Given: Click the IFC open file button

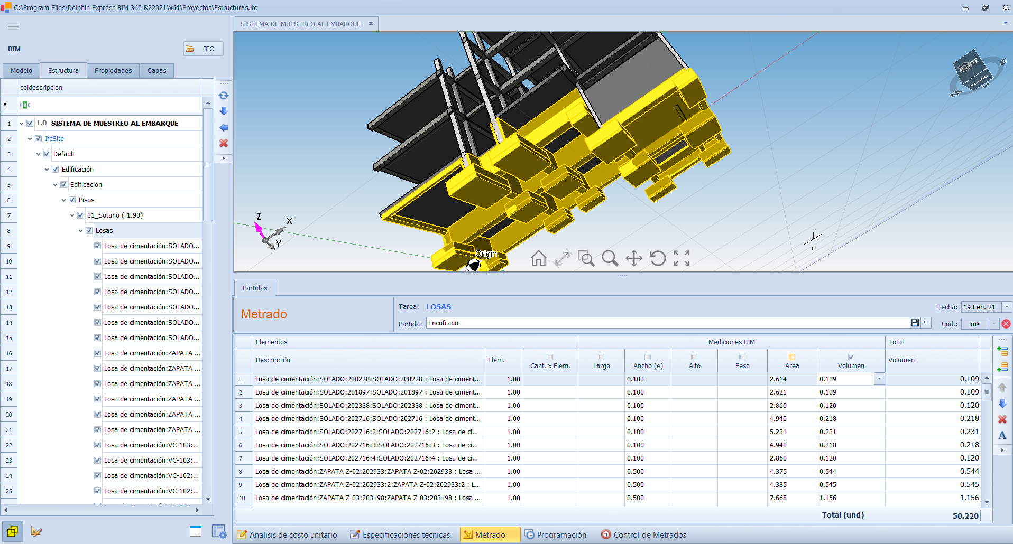Looking at the screenshot, I should 203,49.
